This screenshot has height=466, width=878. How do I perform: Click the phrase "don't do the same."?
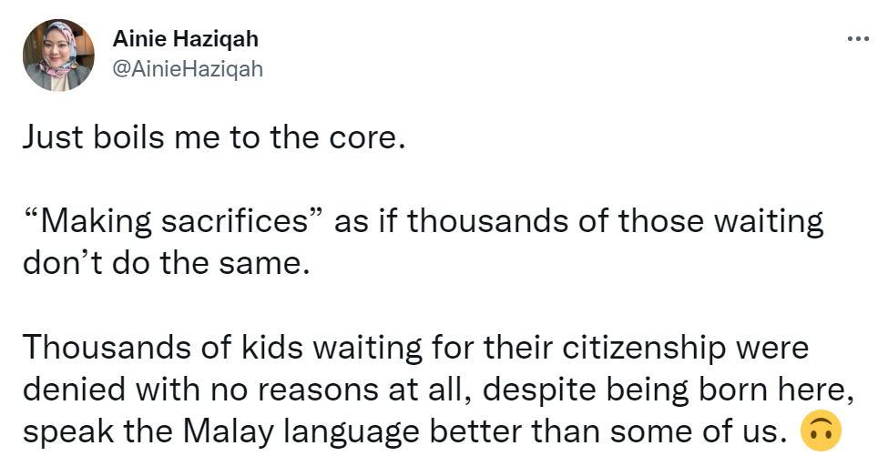click(167, 263)
